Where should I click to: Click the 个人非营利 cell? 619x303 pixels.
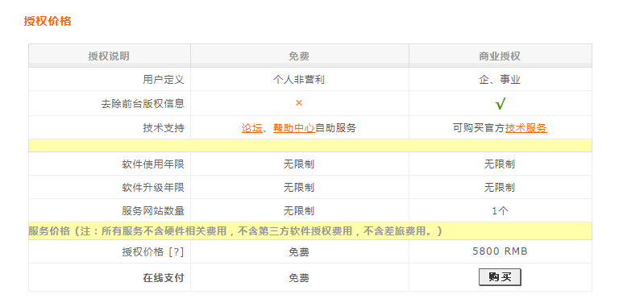coord(299,80)
